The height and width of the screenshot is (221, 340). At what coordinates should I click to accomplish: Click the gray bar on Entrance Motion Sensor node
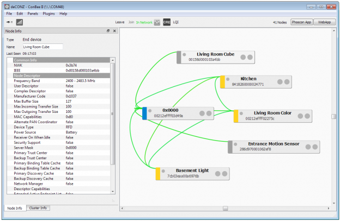(x=230, y=147)
